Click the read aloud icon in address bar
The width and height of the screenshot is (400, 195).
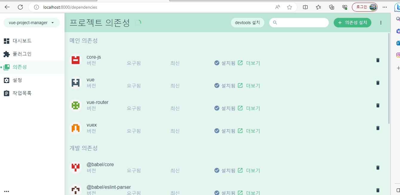click(278, 7)
